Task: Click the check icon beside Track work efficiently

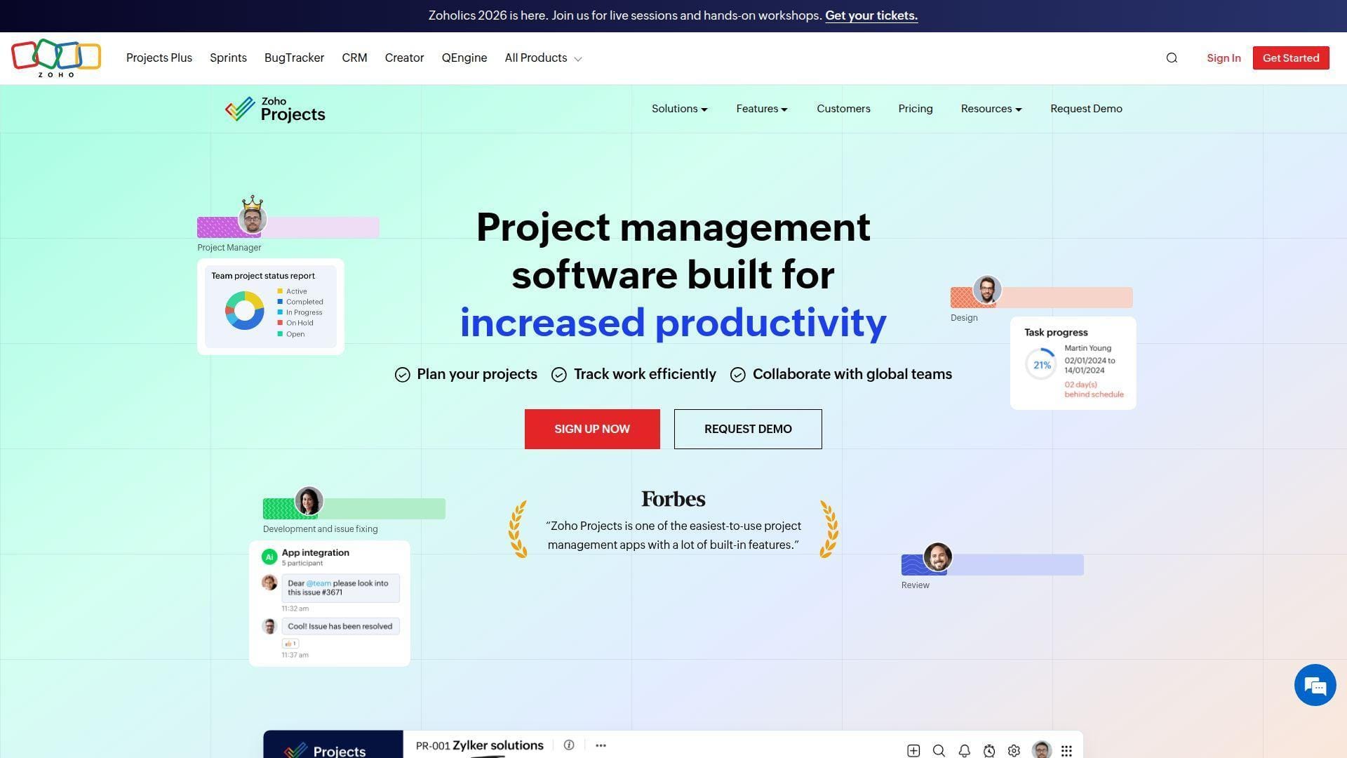Action: (x=559, y=375)
